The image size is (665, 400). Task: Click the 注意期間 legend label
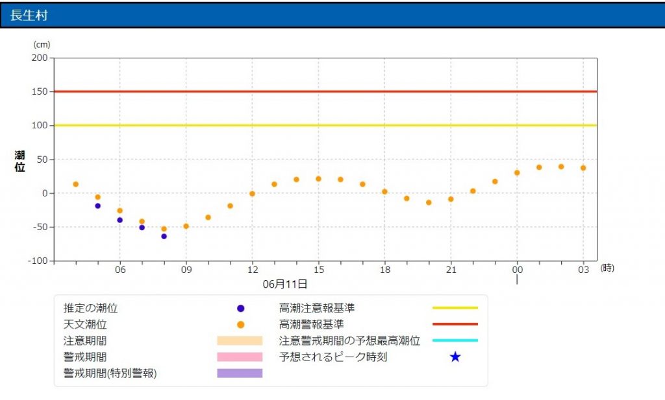85,340
